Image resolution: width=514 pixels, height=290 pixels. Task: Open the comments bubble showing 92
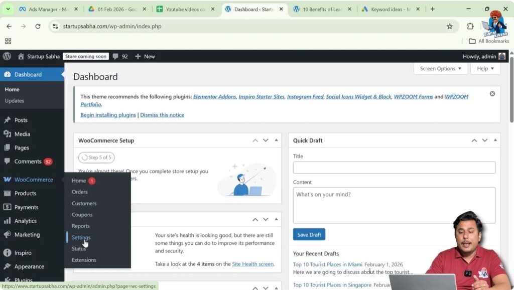tap(120, 56)
